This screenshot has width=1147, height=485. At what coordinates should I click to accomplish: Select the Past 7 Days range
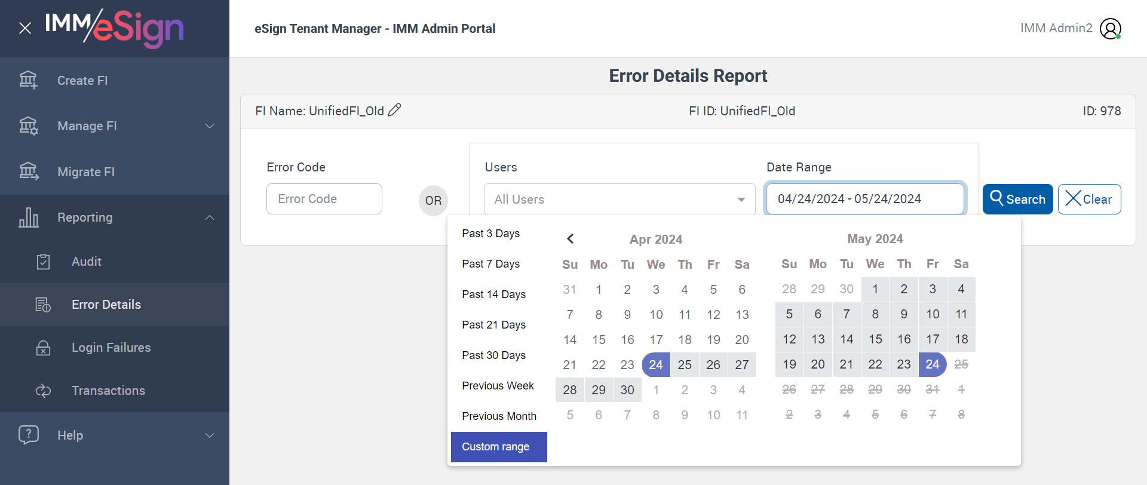tap(490, 264)
